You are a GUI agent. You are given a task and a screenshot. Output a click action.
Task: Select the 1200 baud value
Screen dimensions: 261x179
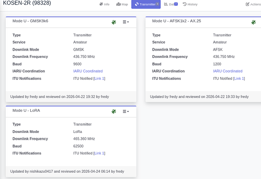tap(217, 64)
